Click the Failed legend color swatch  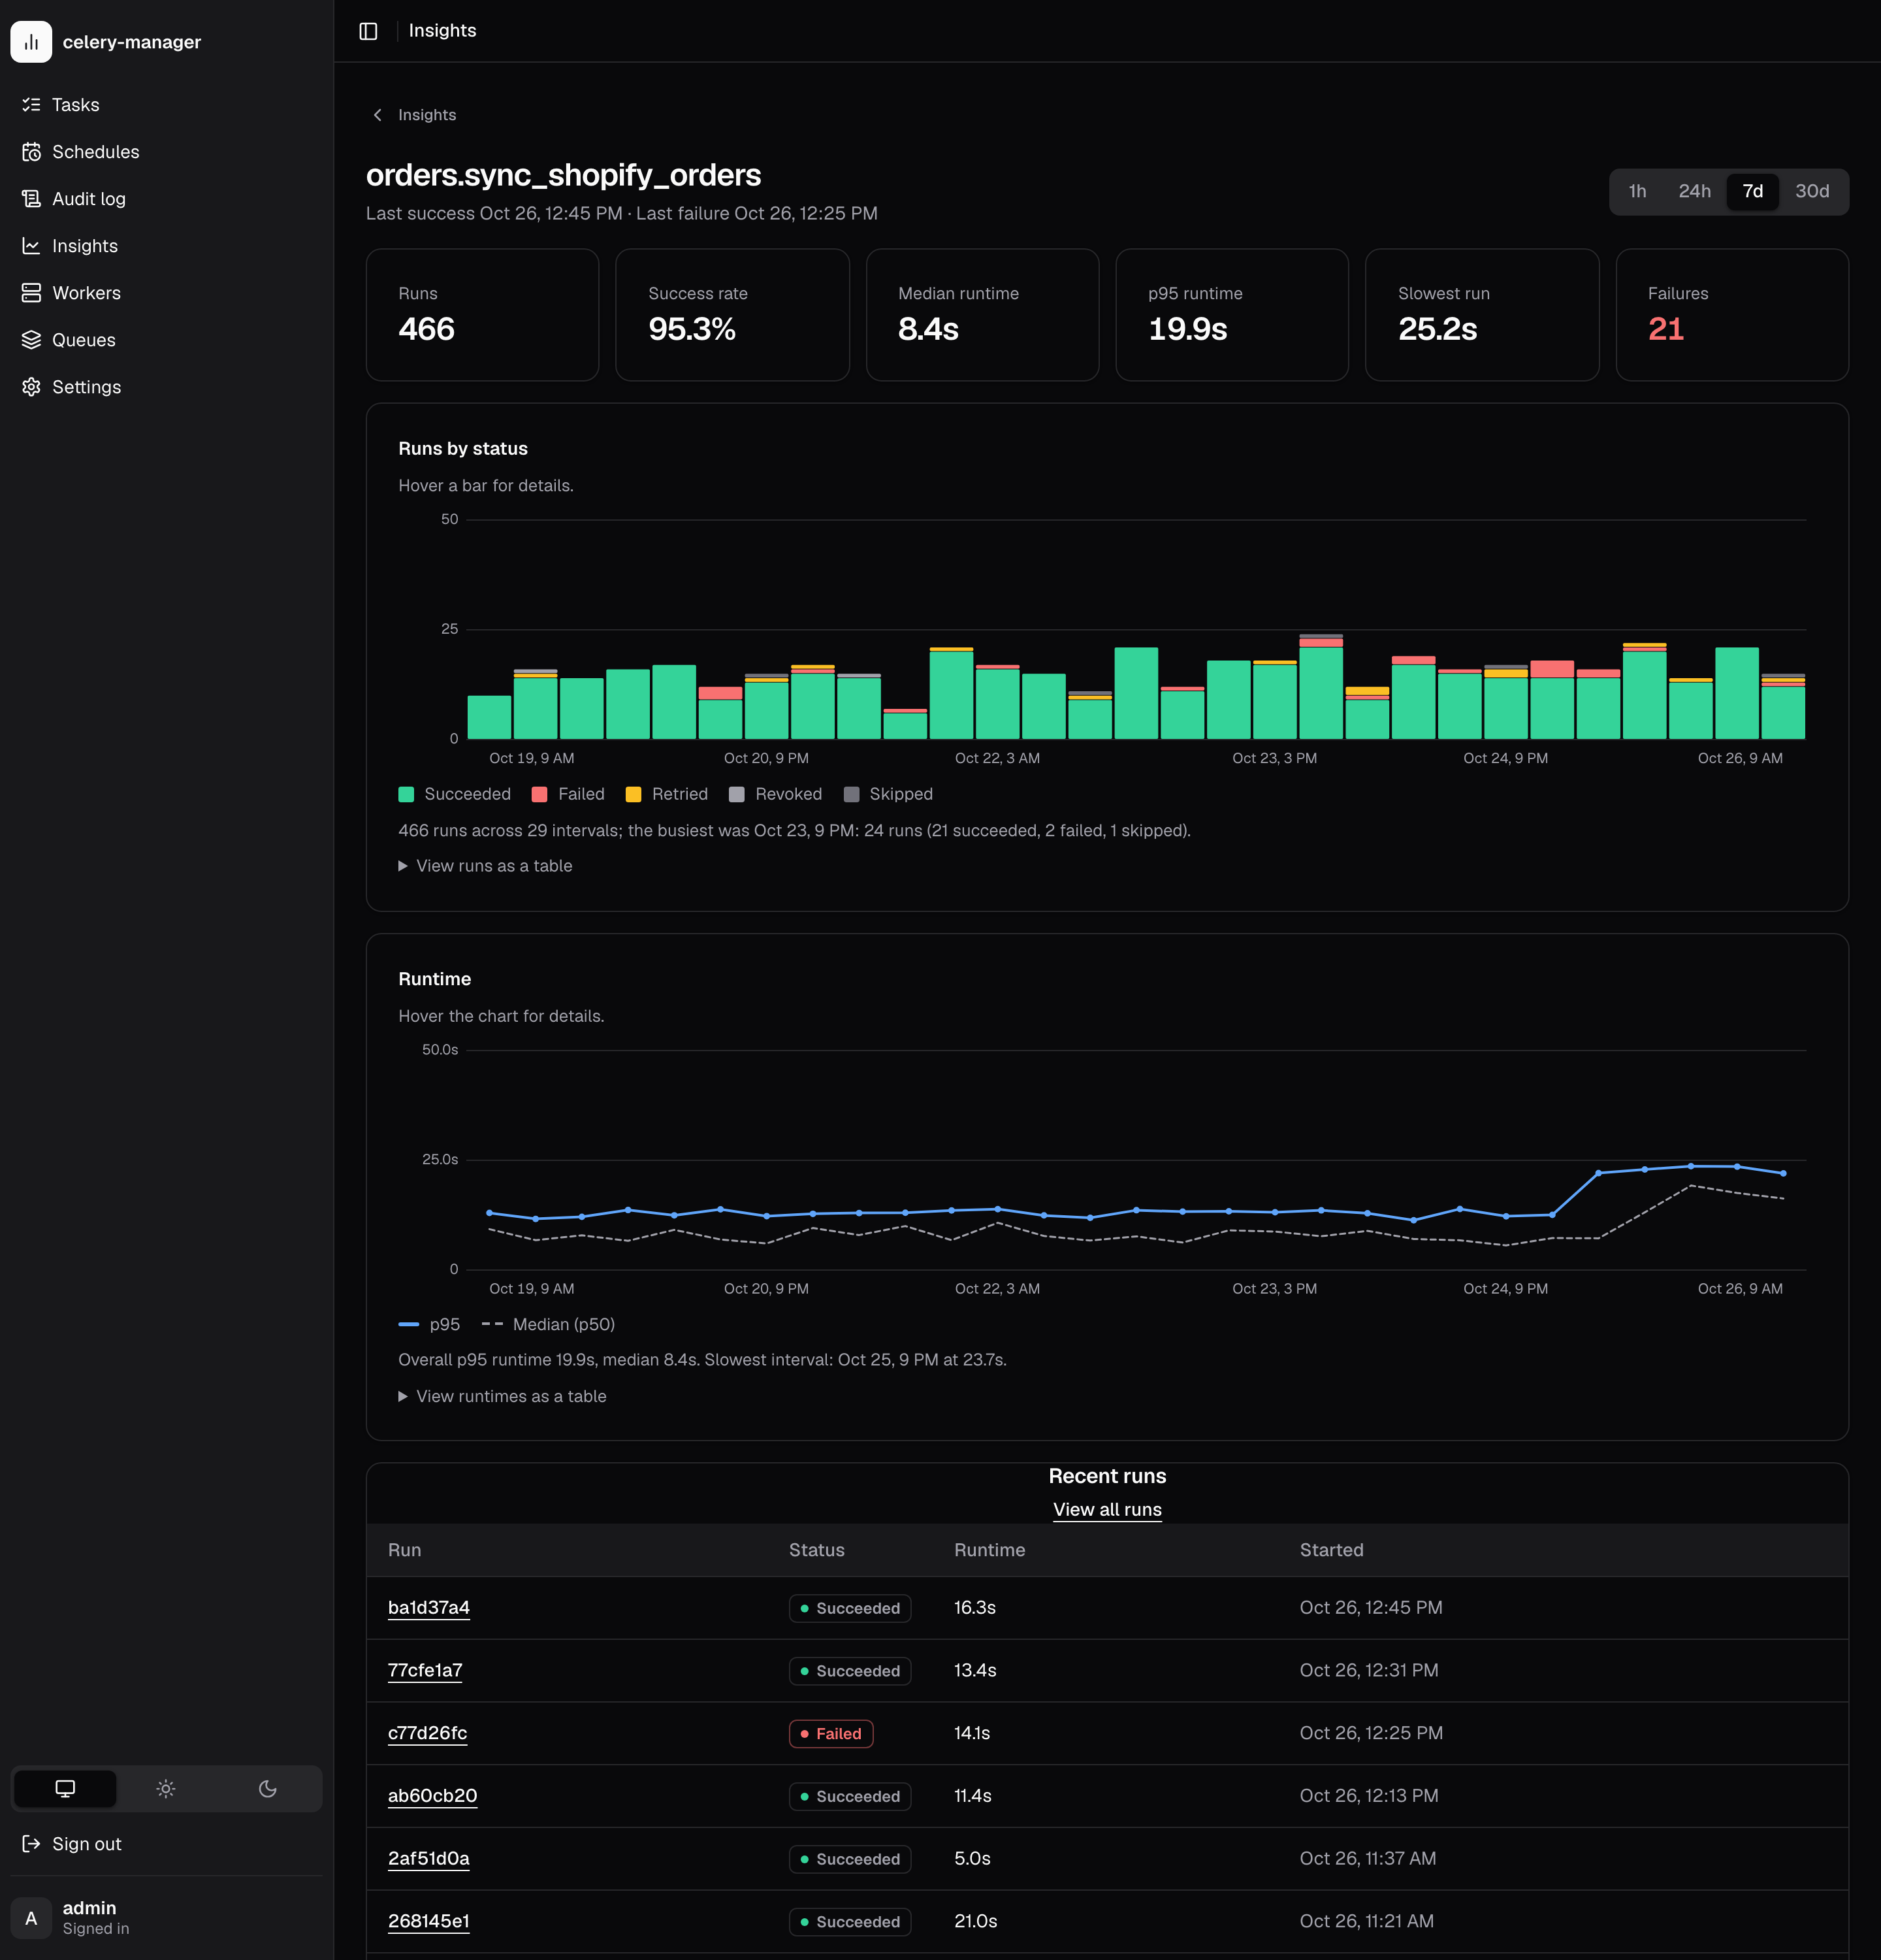[x=539, y=794]
